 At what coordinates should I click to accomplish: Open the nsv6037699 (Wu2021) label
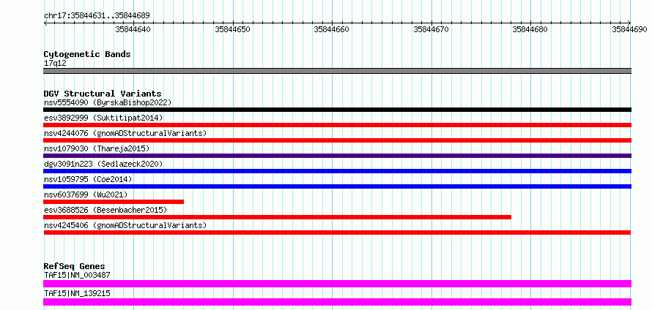[86, 194]
